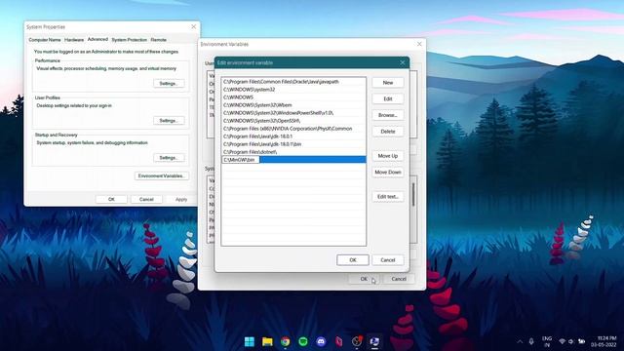Image resolution: width=624 pixels, height=351 pixels.
Task: Click the Move Down button
Action: click(x=388, y=172)
